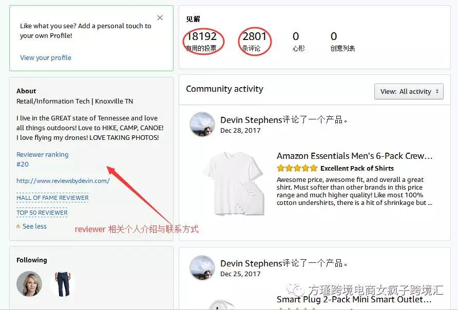
Task: Open the View: All activity dropdown
Action: pos(409,92)
